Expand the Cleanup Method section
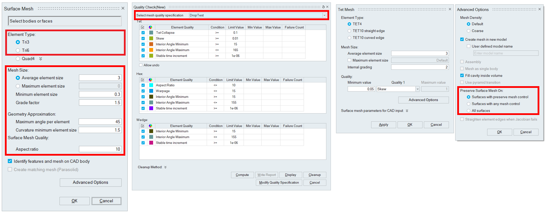This screenshot has width=547, height=214. point(165,167)
